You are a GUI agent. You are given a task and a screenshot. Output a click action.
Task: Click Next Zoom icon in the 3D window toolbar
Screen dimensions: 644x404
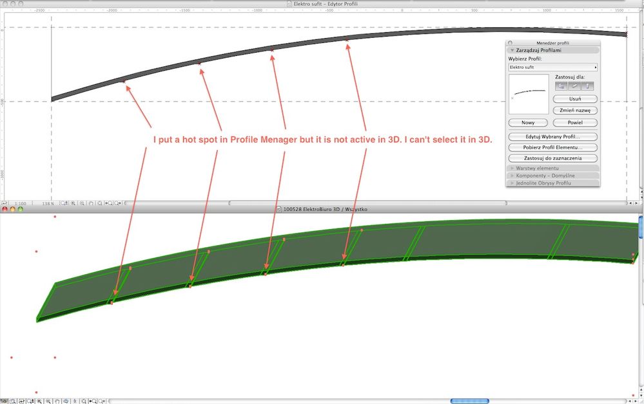[101, 401]
